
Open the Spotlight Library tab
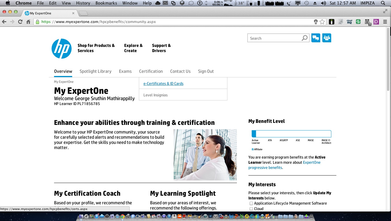click(95, 71)
